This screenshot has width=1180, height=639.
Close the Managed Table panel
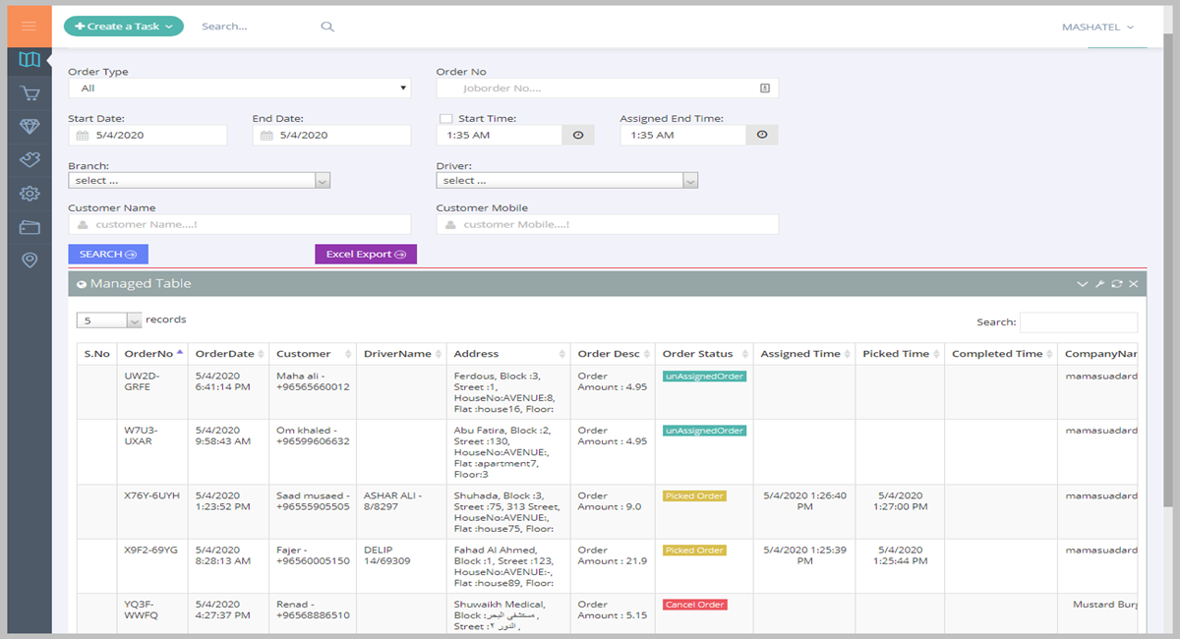pyautogui.click(x=1133, y=284)
